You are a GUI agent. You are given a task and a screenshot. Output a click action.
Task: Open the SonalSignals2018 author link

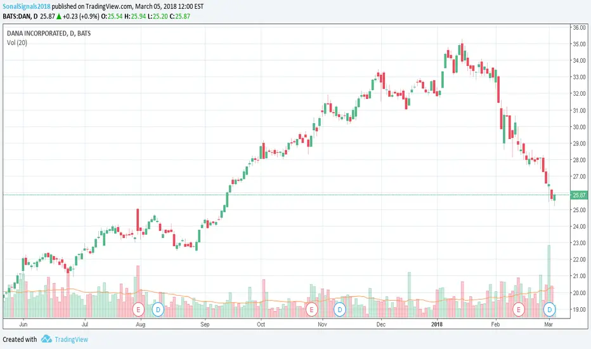point(27,6)
